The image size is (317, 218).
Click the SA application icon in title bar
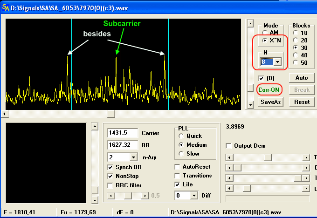click(x=6, y=7)
